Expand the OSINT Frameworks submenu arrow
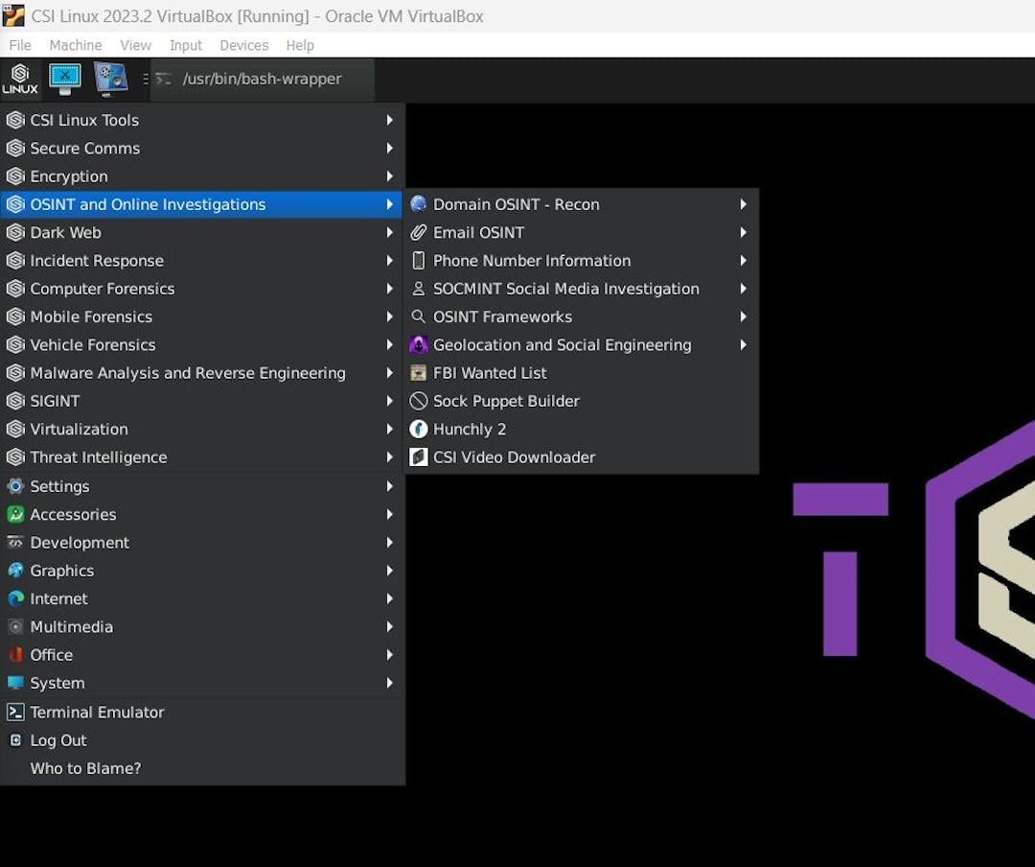Image resolution: width=1035 pixels, height=867 pixels. tap(743, 316)
